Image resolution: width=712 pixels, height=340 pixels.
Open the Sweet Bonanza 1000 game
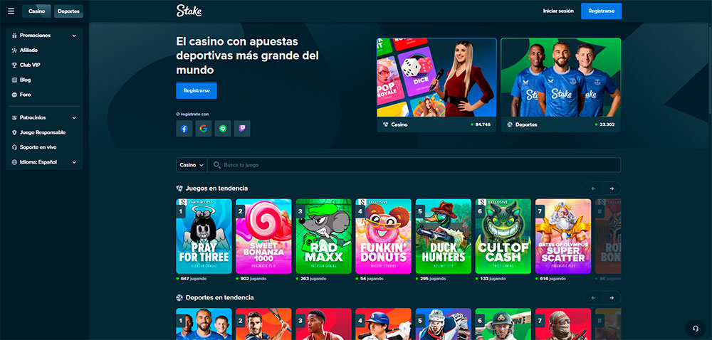pos(264,236)
